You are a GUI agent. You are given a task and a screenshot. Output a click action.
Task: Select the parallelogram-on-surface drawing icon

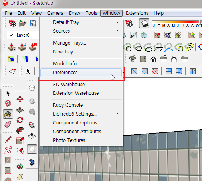tap(158, 47)
